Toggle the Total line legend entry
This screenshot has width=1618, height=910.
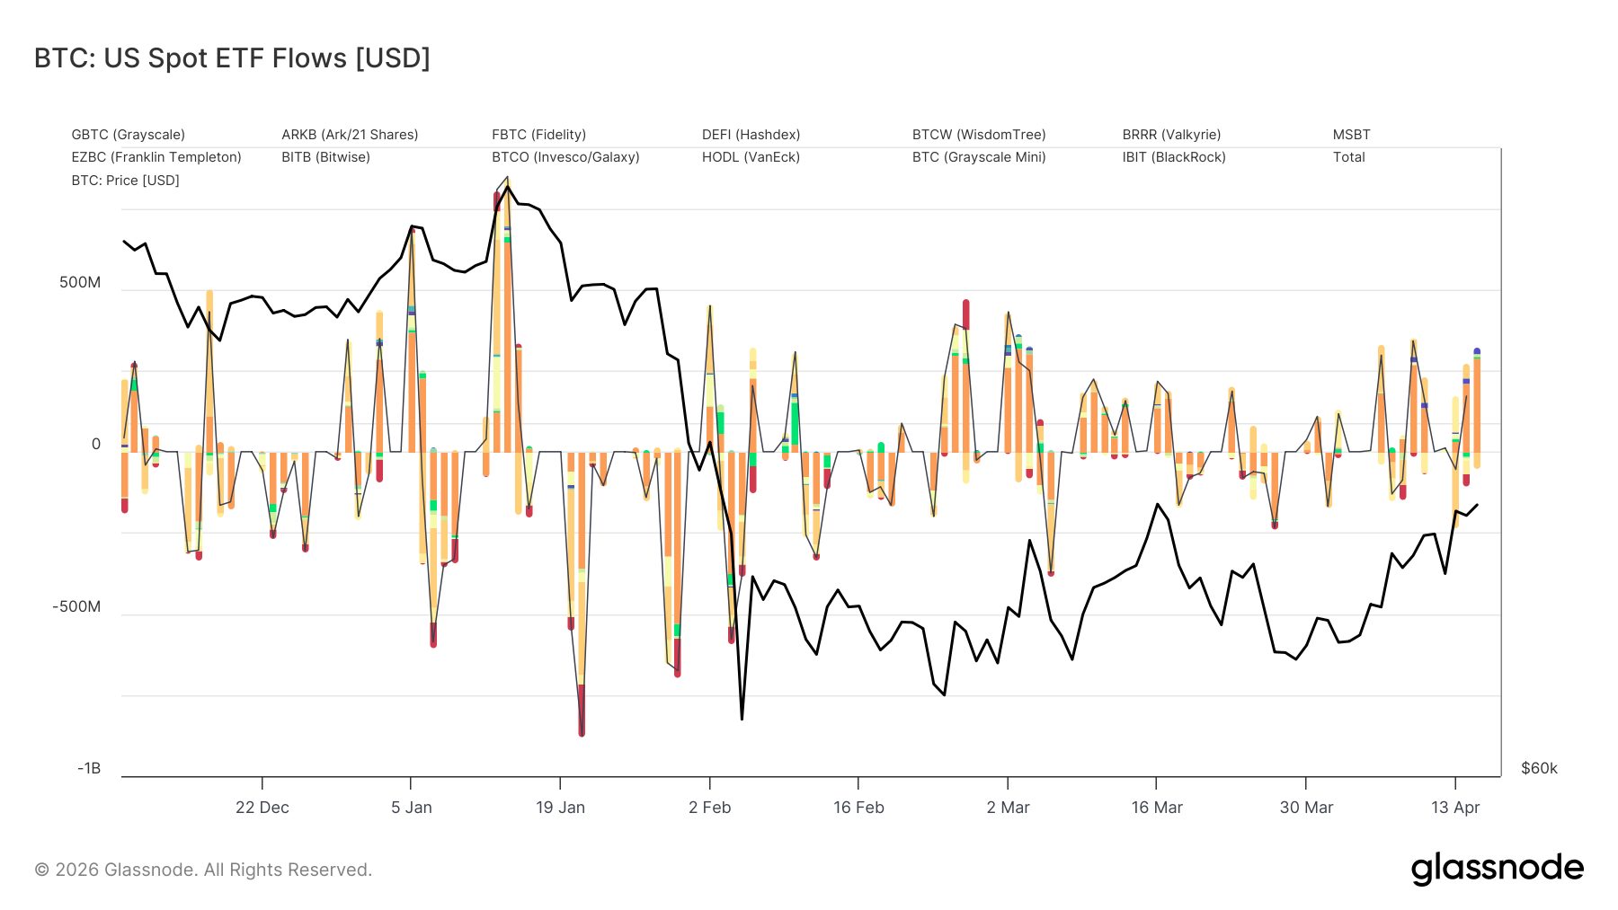click(x=1348, y=157)
